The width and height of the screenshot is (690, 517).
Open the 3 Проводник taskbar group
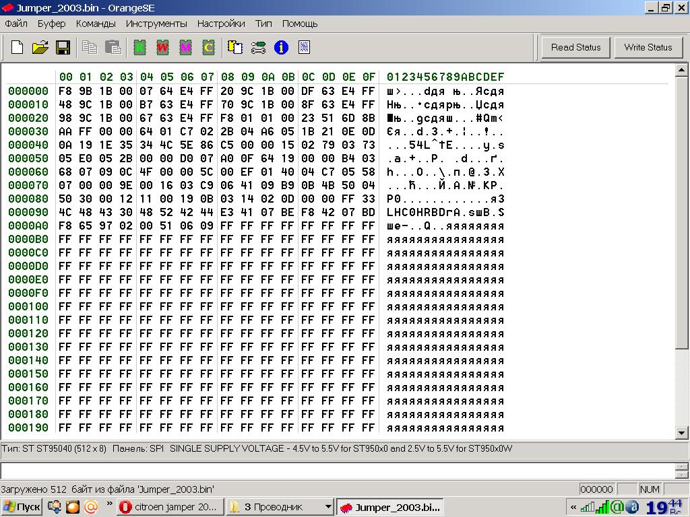tap(280, 507)
